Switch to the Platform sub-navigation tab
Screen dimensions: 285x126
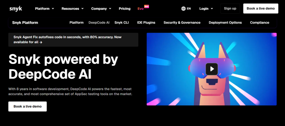point(77,23)
